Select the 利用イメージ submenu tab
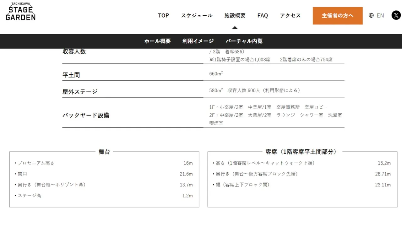The height and width of the screenshot is (226, 402). [198, 41]
